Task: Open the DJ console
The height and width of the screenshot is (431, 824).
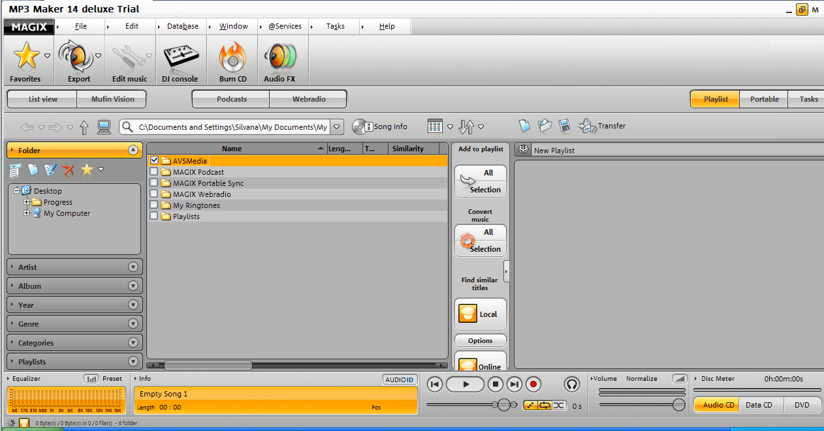Action: pyautogui.click(x=180, y=59)
